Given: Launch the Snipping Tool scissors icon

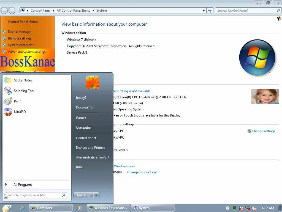Looking at the screenshot, I should click(x=8, y=91).
